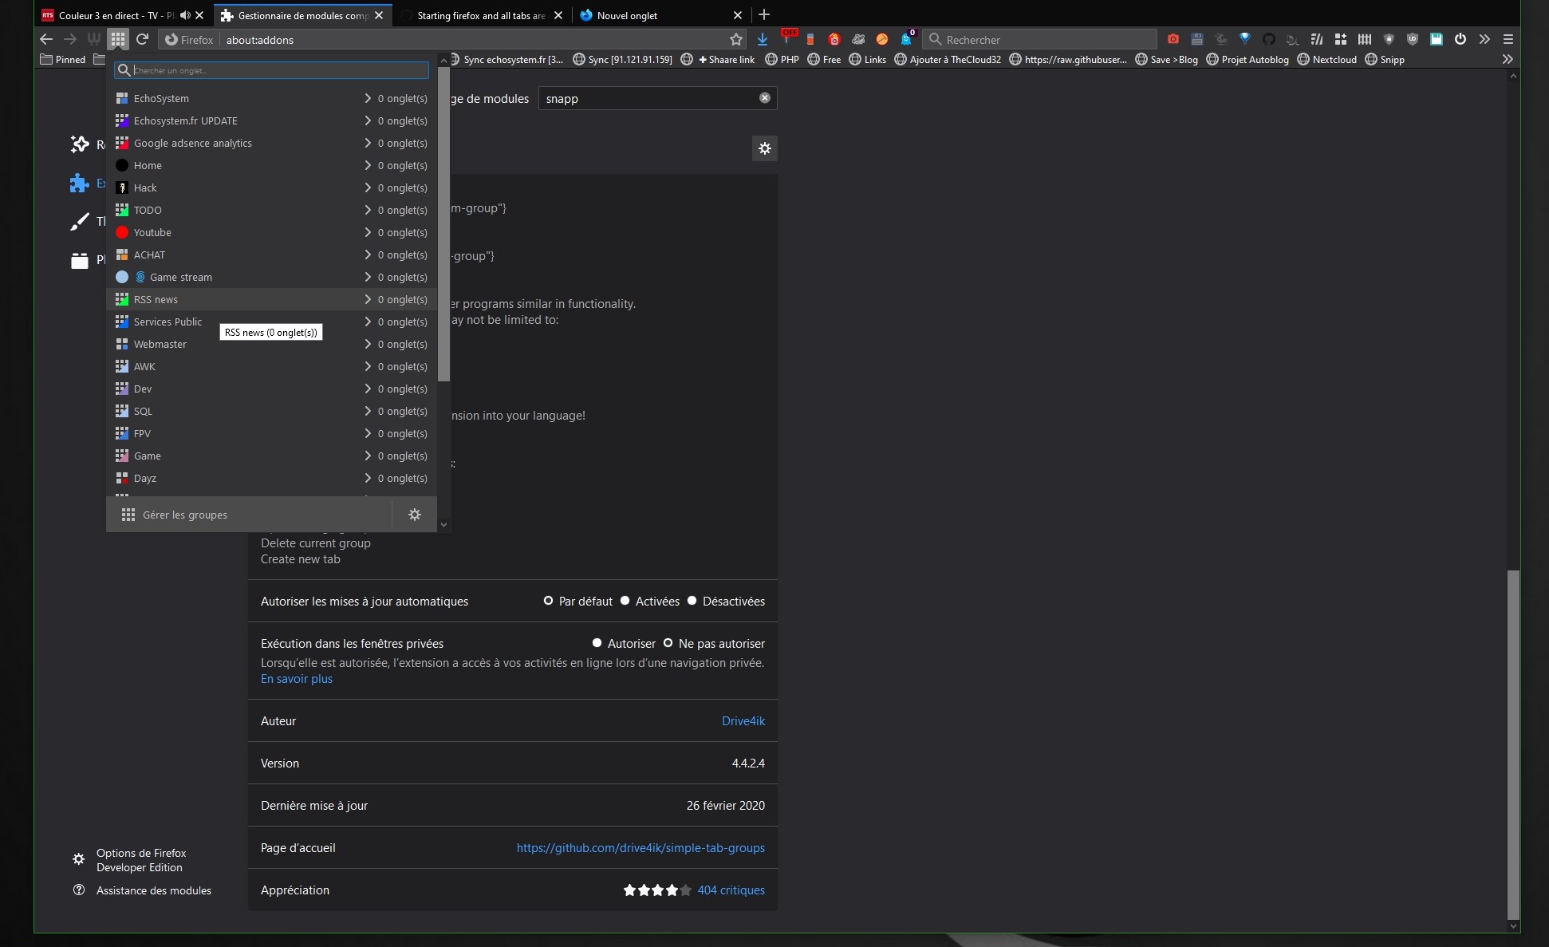Viewport: 1549px width, 947px height.
Task: Click the Chercher un onglet search field
Action: [271, 70]
